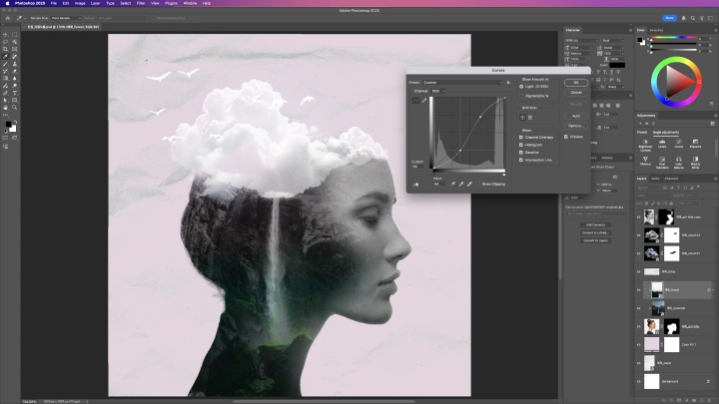719x404 pixels.
Task: Select the Zoom tool
Action: tap(15, 107)
